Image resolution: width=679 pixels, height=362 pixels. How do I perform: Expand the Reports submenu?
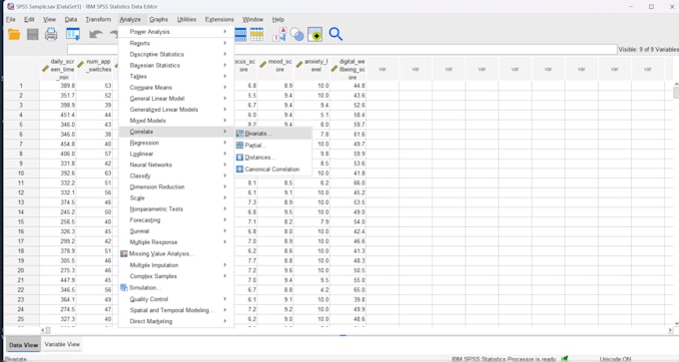pyautogui.click(x=176, y=43)
